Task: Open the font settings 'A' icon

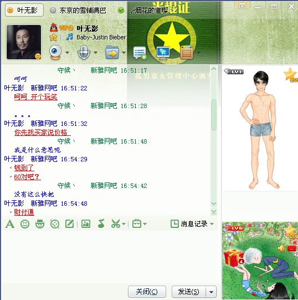Action: (10, 224)
